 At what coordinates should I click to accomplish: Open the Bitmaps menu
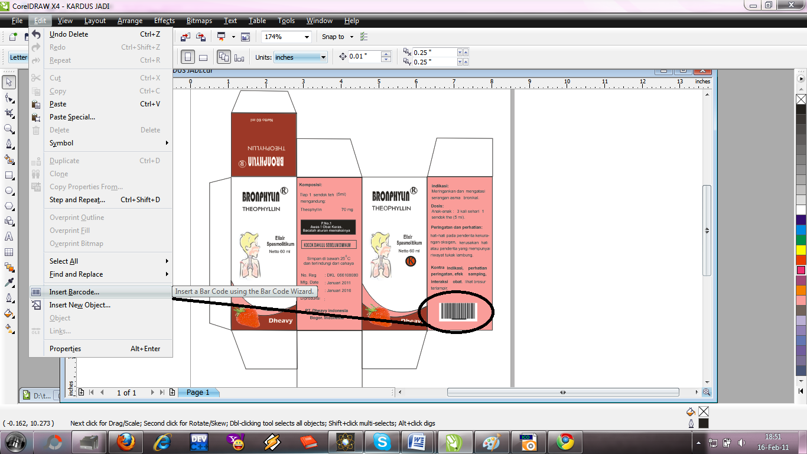tap(199, 21)
